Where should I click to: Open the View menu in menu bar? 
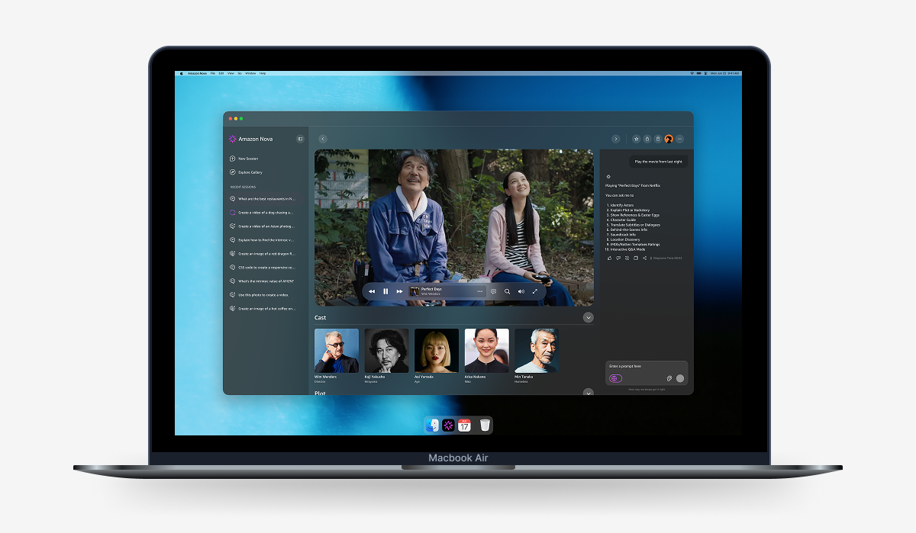[x=231, y=73]
